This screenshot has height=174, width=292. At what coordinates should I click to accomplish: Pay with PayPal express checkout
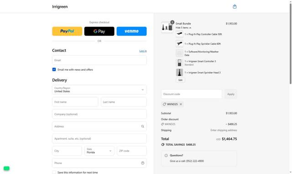67,31
